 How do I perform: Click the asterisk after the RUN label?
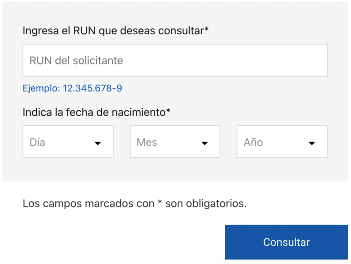pos(207,29)
